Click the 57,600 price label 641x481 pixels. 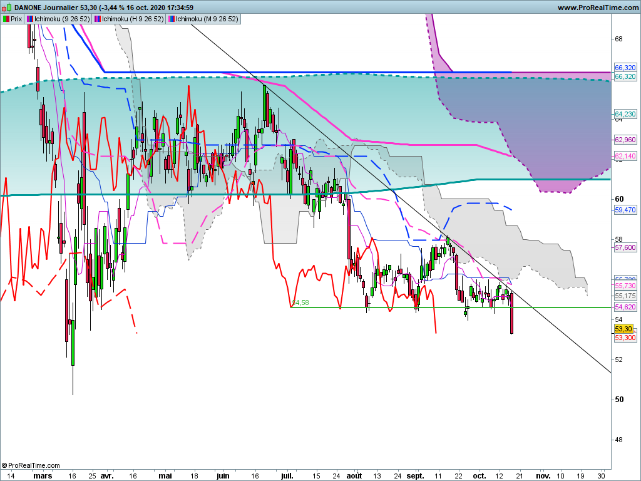pyautogui.click(x=625, y=247)
